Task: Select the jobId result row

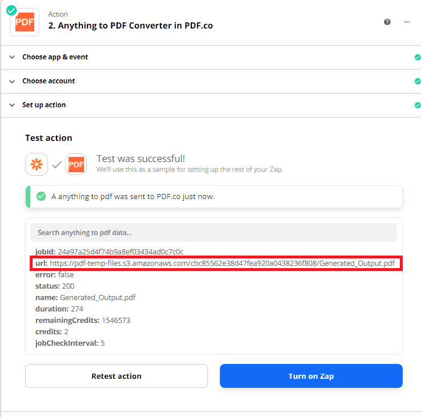Action: pyautogui.click(x=109, y=252)
